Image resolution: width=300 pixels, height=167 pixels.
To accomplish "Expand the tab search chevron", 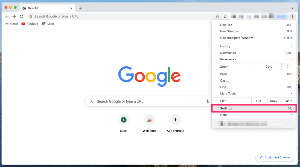I will tap(292, 8).
